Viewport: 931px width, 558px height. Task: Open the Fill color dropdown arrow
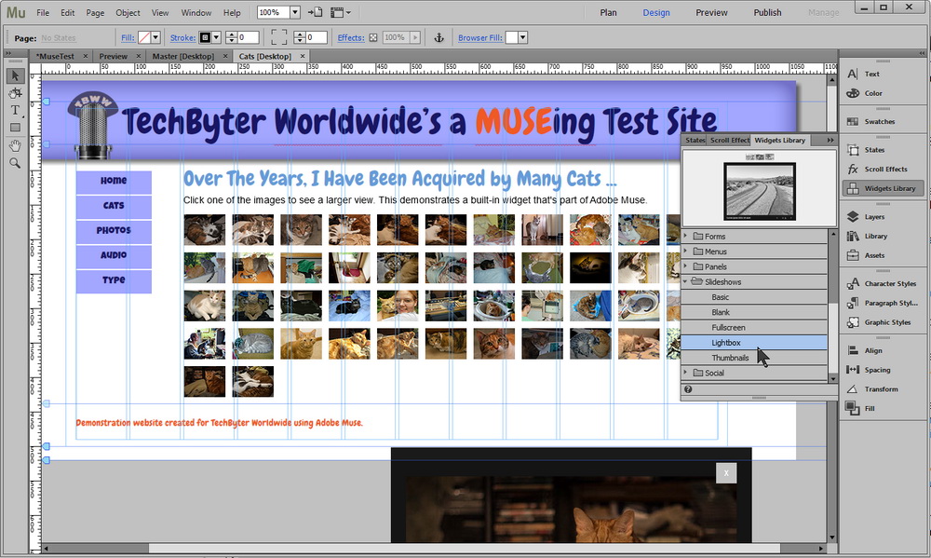pos(155,37)
